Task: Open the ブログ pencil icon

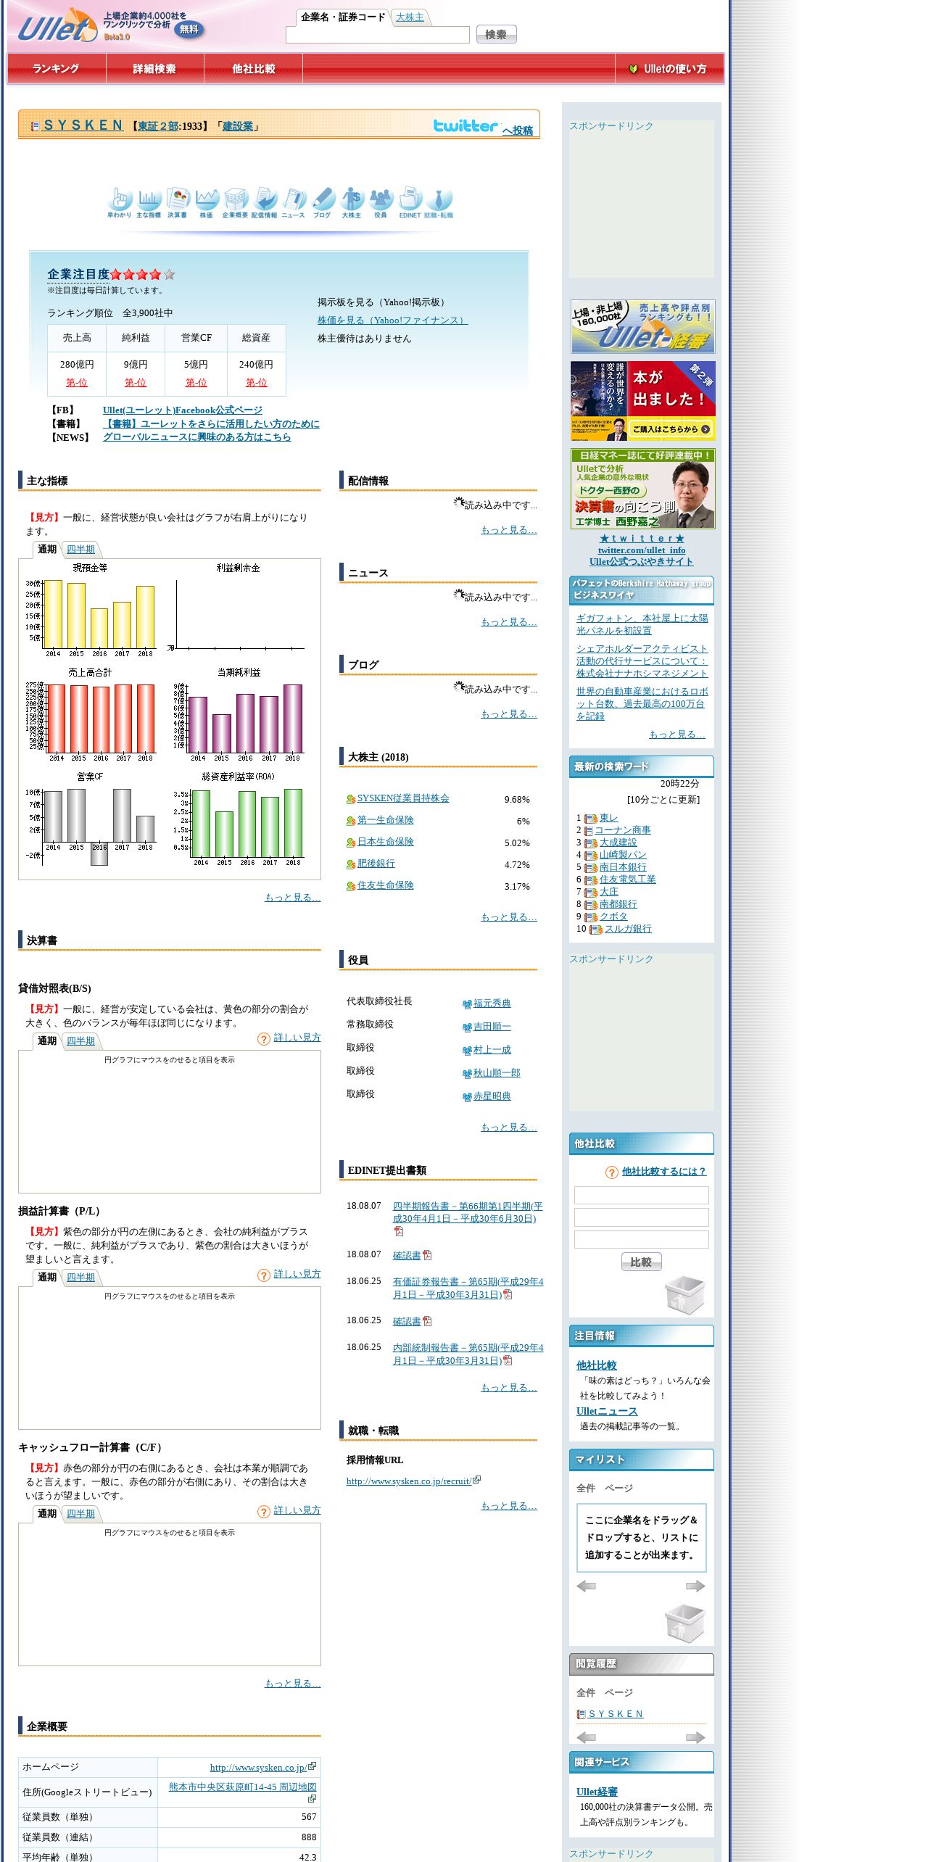Action: pyautogui.click(x=323, y=202)
